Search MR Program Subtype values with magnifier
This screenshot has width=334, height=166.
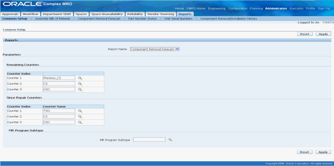pos(170,139)
